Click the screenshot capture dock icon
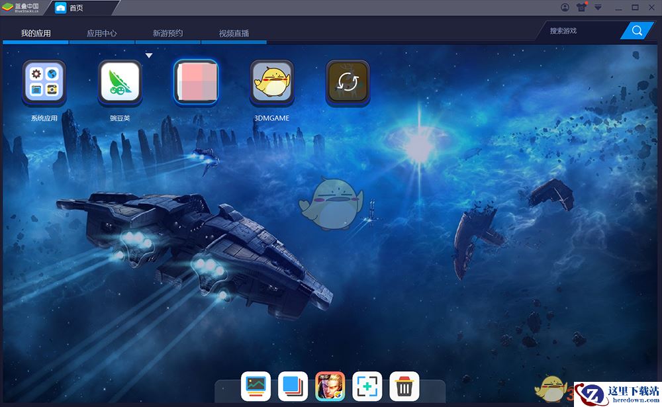Image resolution: width=662 pixels, height=407 pixels. [x=367, y=385]
